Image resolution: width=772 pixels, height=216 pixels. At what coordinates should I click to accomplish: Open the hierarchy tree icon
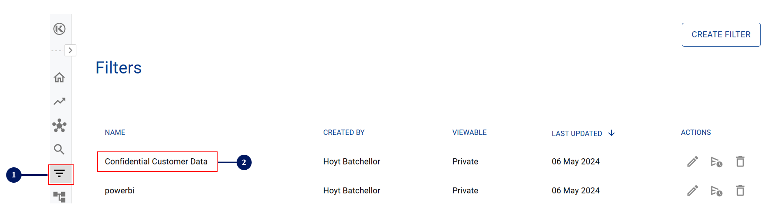(59, 197)
